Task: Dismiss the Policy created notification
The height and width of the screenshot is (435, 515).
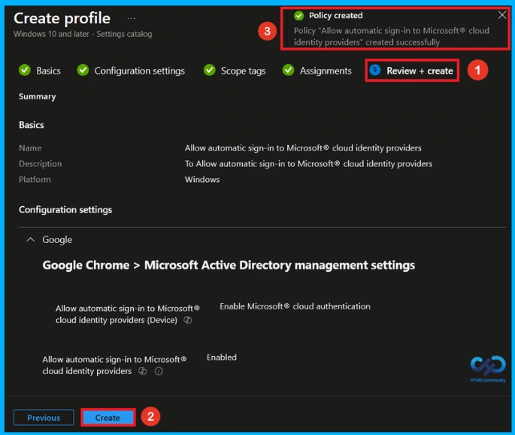Action: 502,15
